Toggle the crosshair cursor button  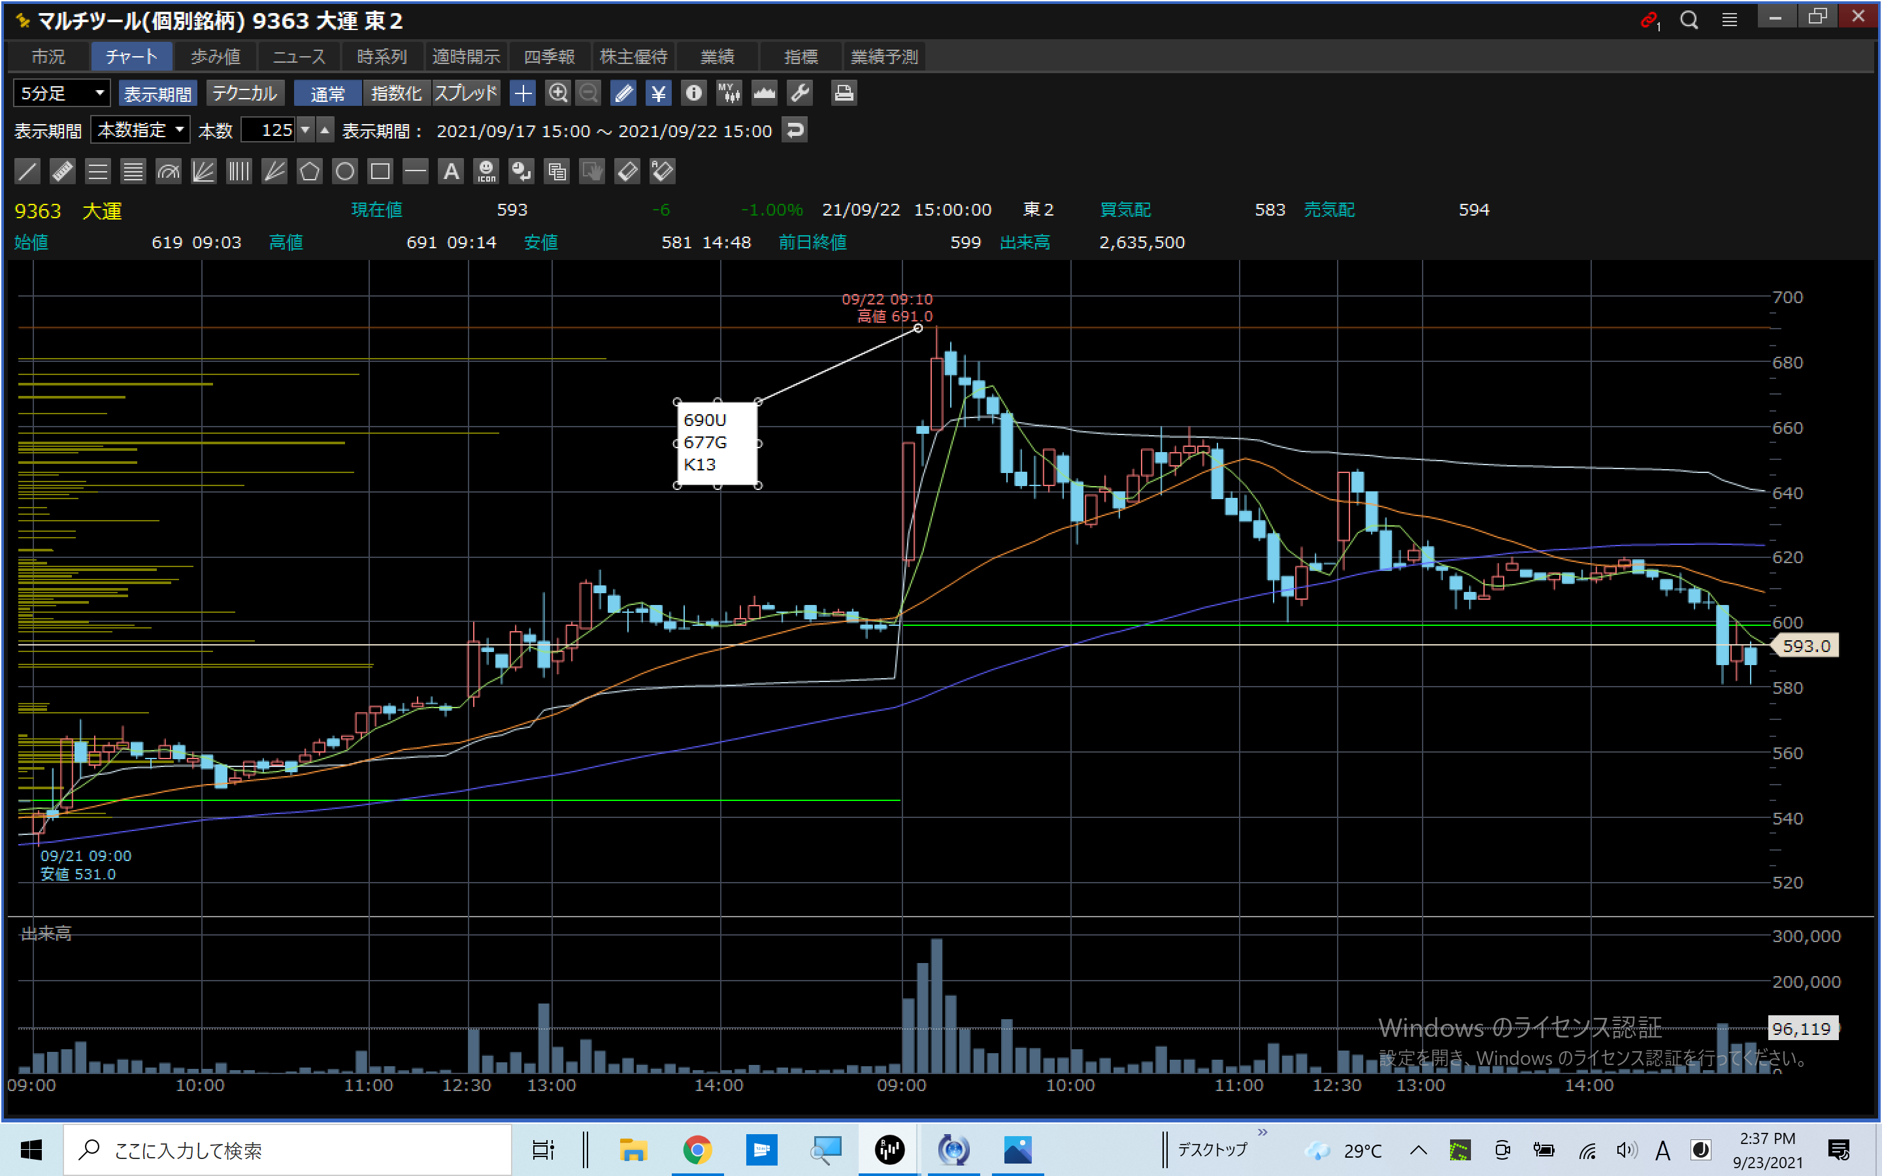tap(523, 93)
